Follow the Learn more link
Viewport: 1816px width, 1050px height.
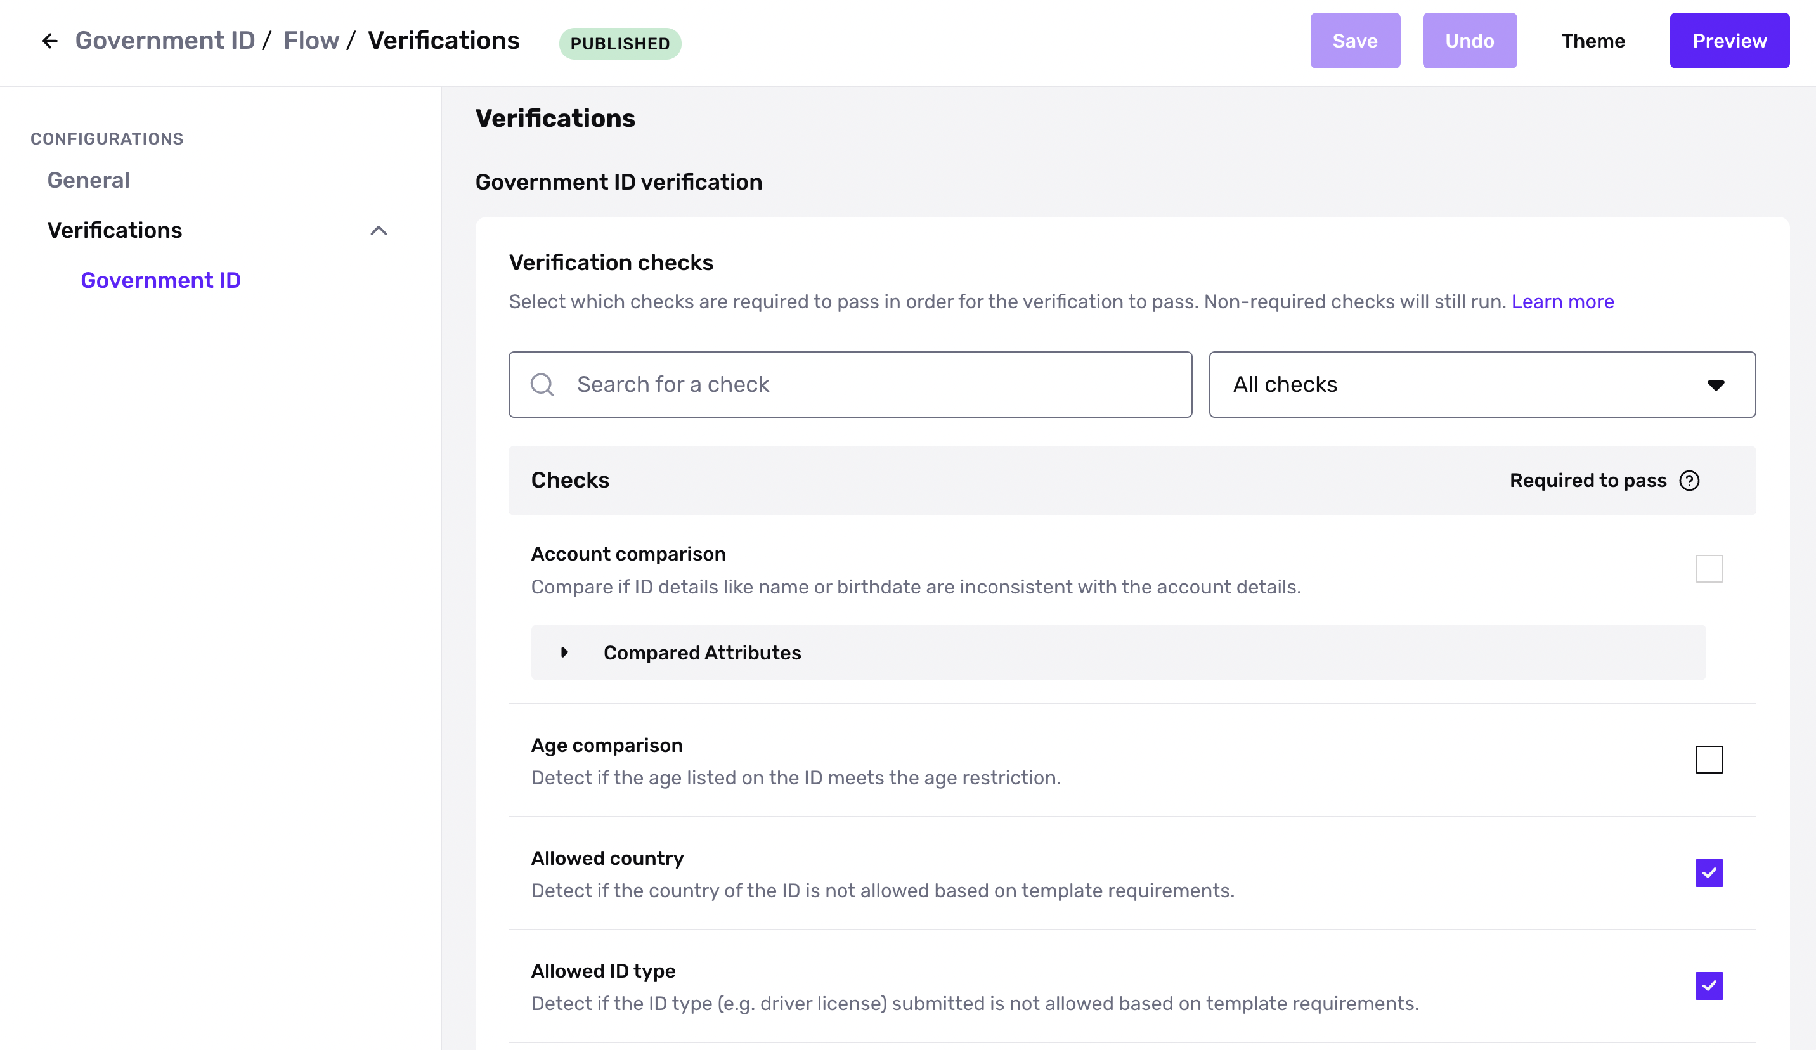tap(1562, 301)
